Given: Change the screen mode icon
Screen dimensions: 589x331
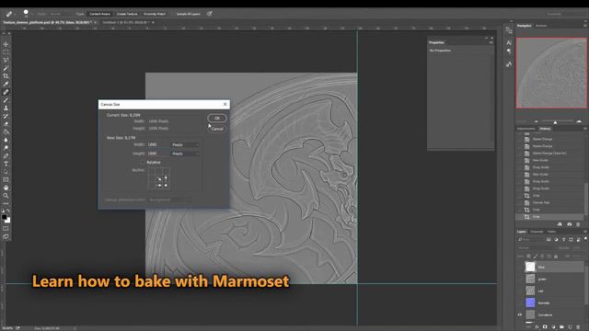Looking at the screenshot, I should 6,236.
